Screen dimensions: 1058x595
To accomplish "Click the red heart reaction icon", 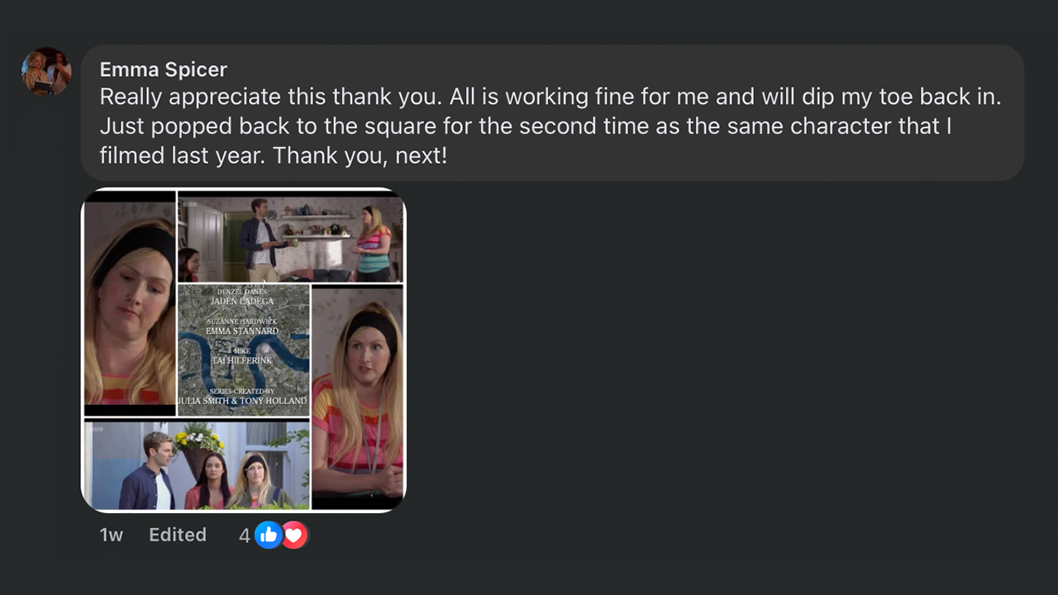I will (x=293, y=535).
